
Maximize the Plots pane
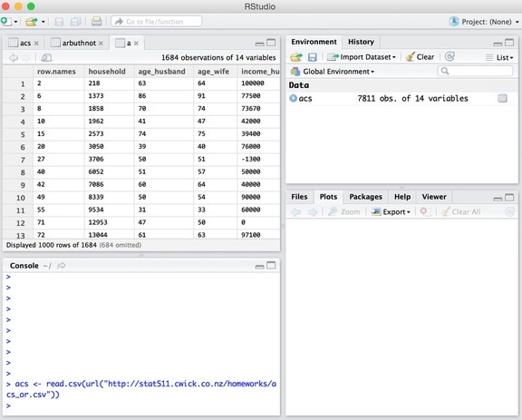tap(509, 198)
